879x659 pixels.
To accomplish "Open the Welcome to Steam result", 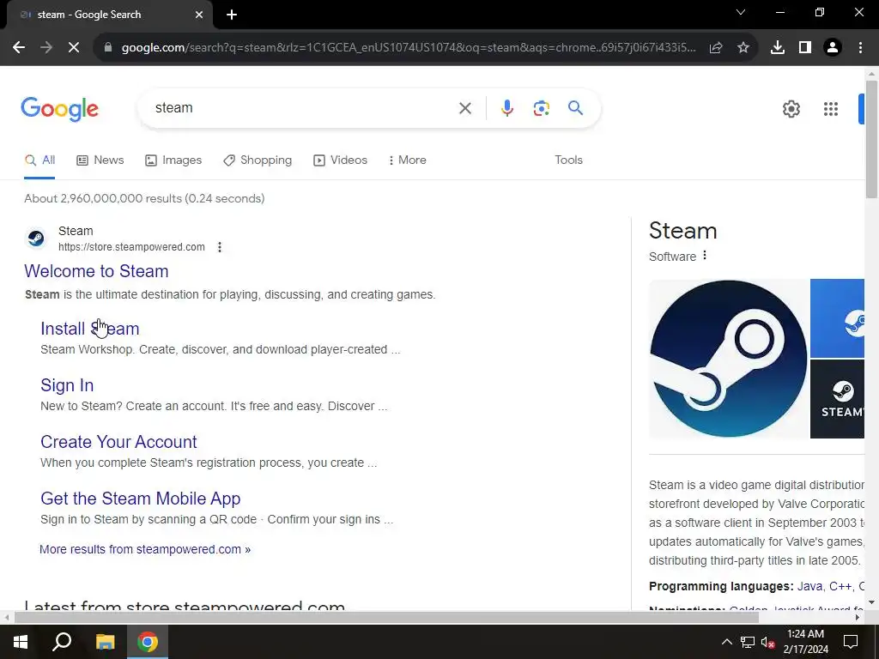I will pos(96,271).
